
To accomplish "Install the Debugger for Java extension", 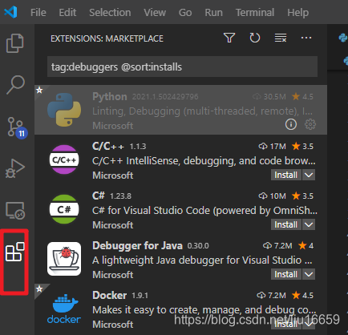I will point(286,274).
